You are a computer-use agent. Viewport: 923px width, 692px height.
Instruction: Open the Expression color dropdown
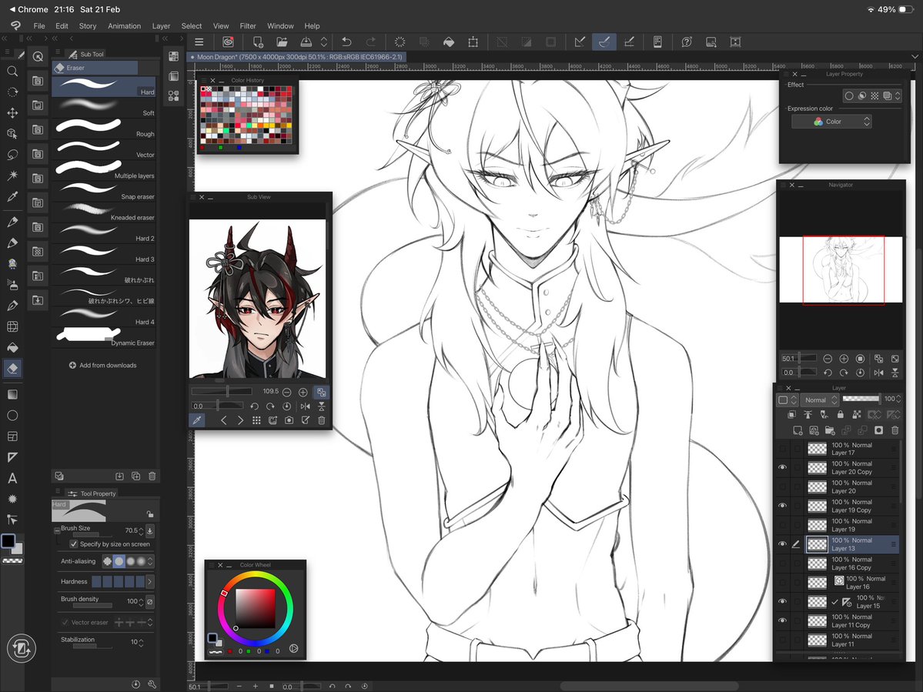(x=831, y=121)
